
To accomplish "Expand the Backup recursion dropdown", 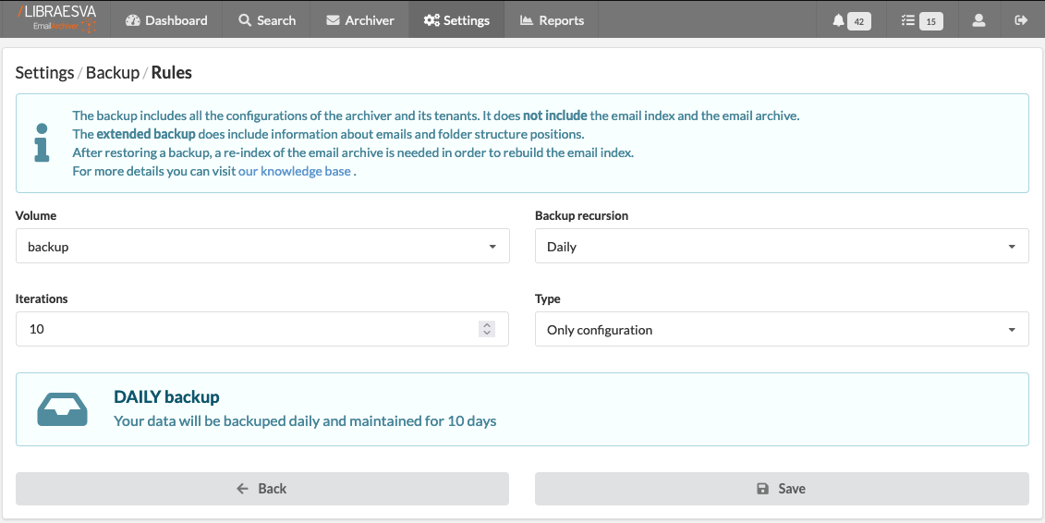I will tap(782, 246).
